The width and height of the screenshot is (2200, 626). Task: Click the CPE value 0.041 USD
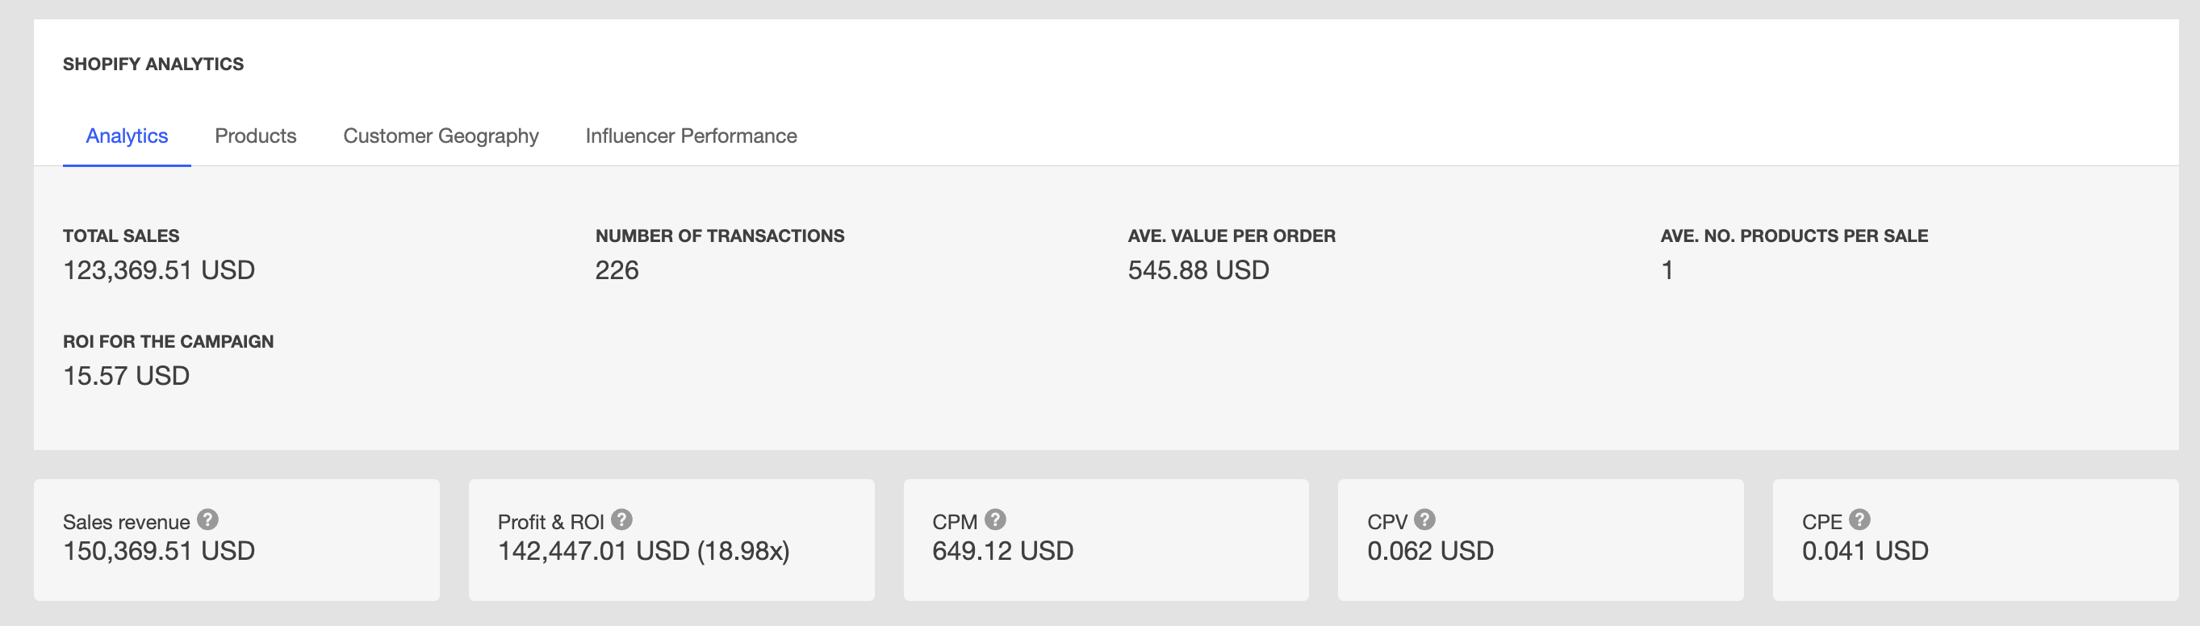pyautogui.click(x=1865, y=551)
